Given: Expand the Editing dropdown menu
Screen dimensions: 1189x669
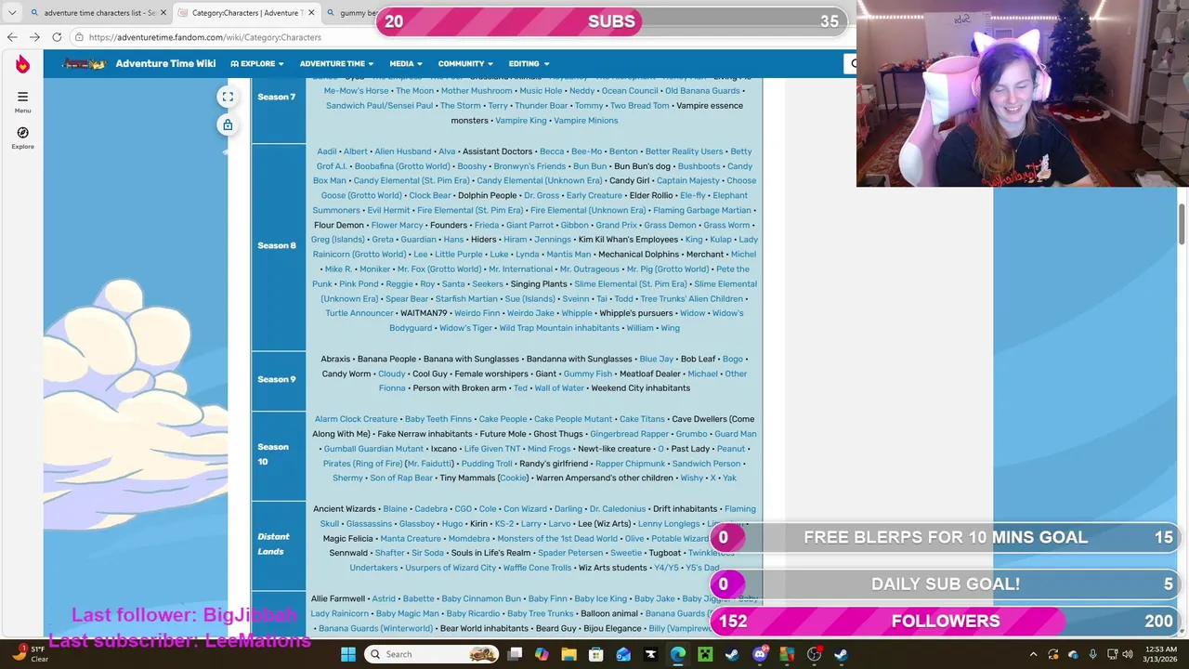Looking at the screenshot, I should pyautogui.click(x=529, y=63).
